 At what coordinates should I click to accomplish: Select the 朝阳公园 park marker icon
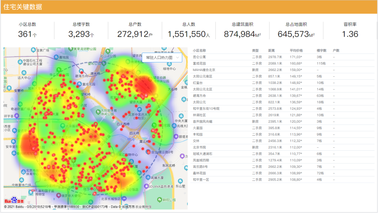point(160,199)
